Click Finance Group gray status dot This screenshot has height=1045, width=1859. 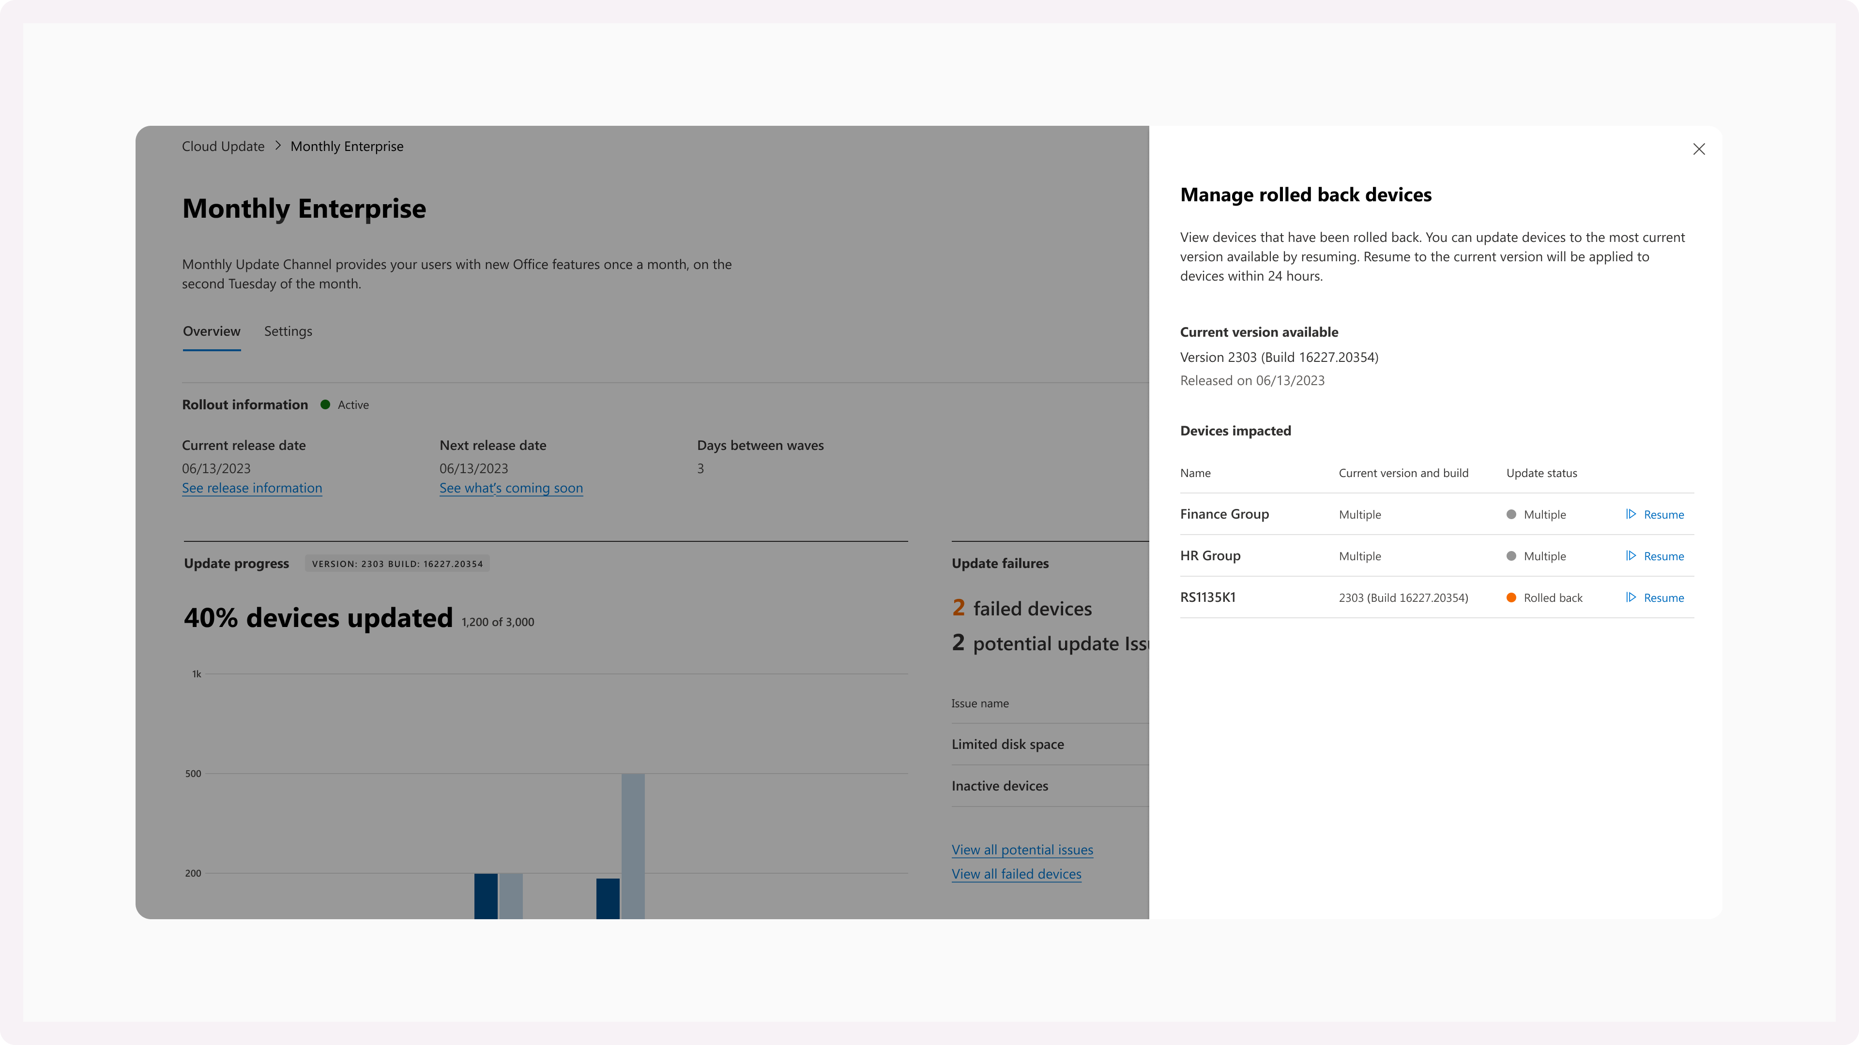pyautogui.click(x=1511, y=514)
